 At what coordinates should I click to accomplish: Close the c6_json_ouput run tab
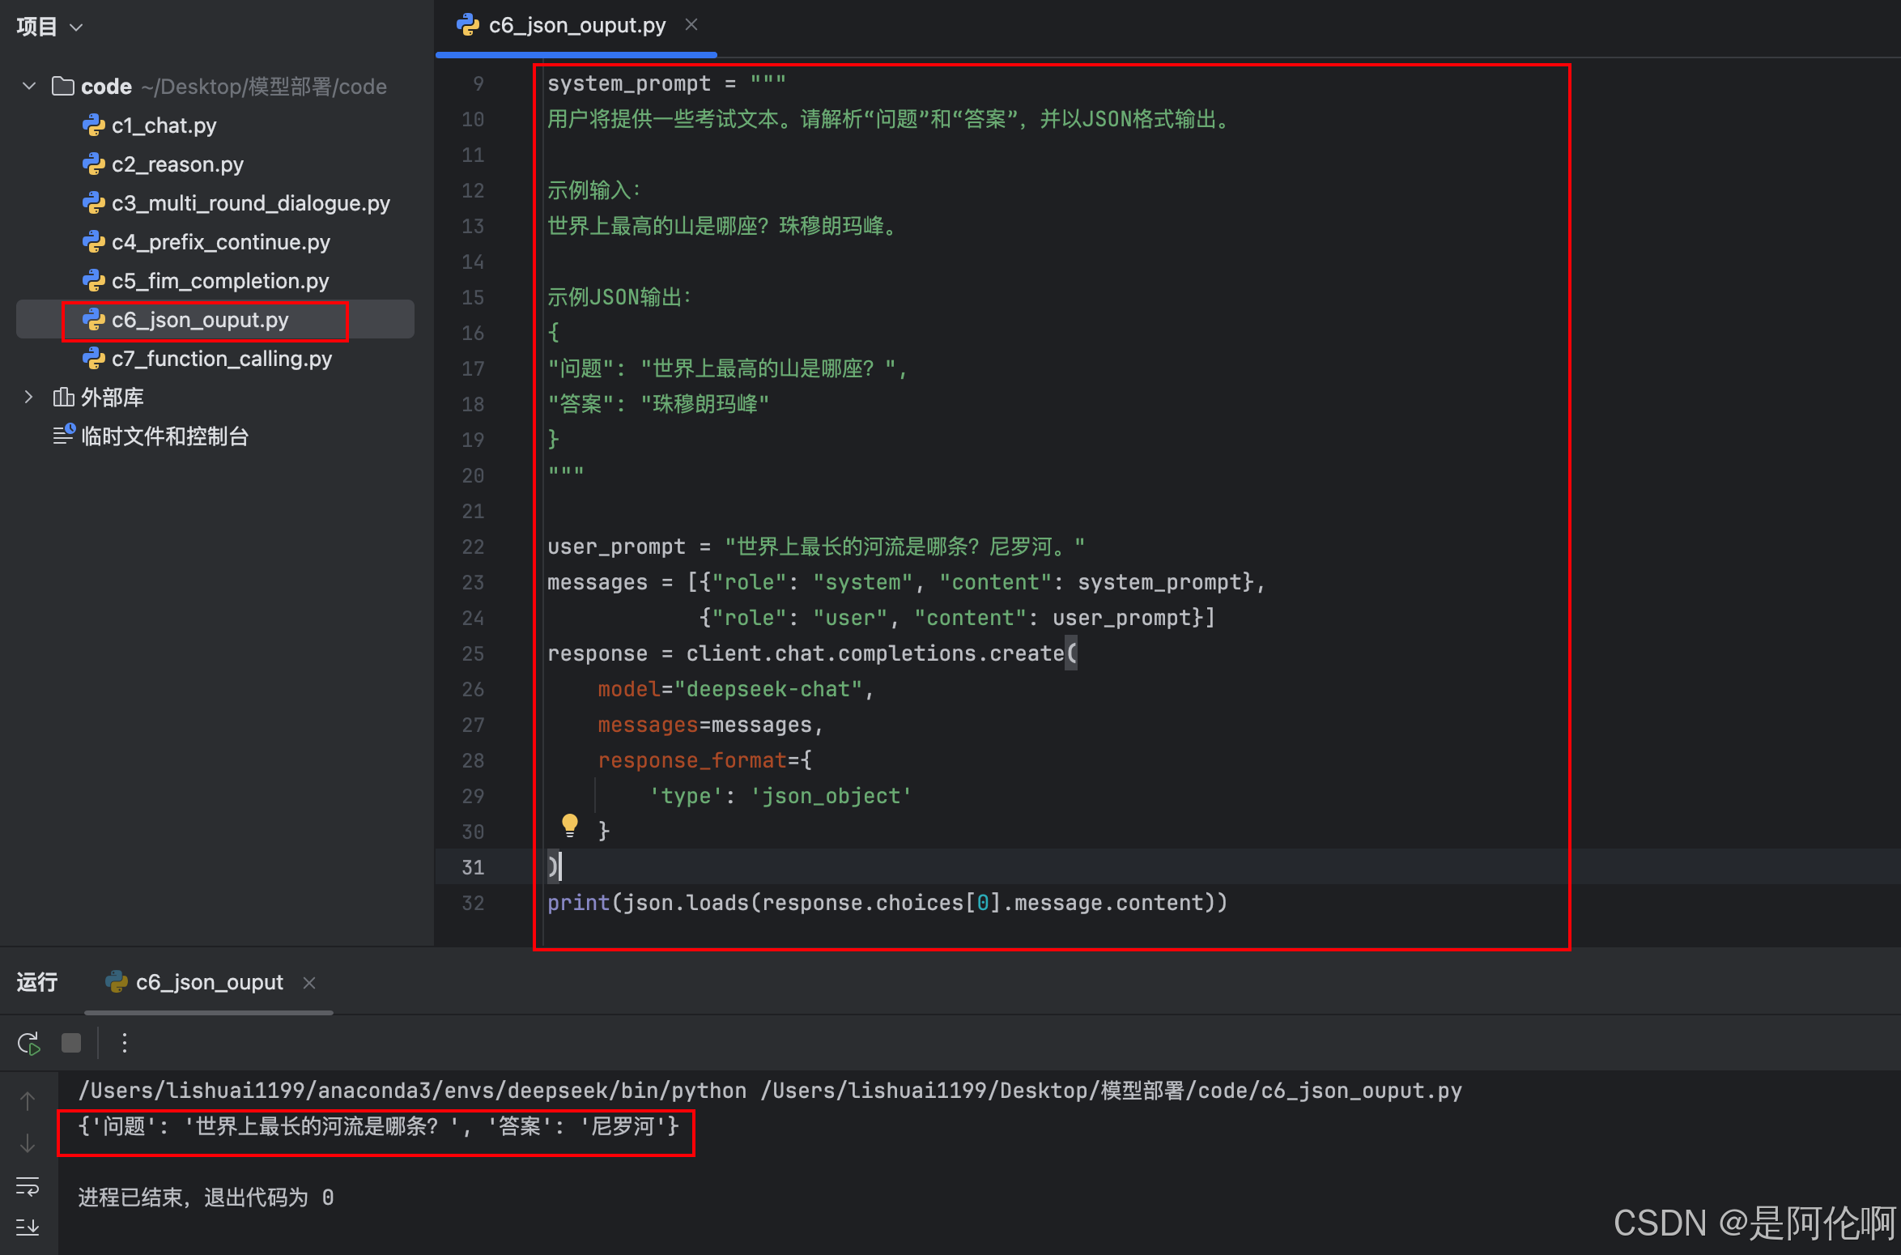tap(309, 982)
